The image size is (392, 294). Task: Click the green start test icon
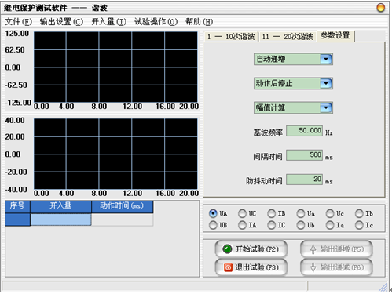pos(227,249)
